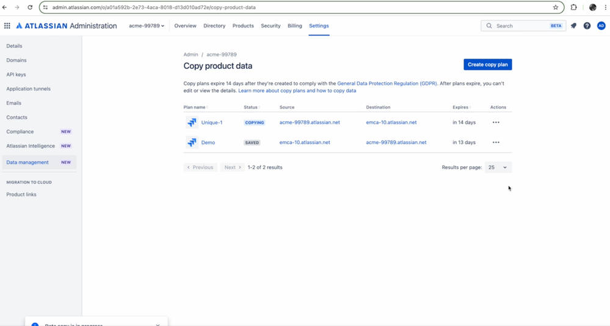Open the notifications icon in header
The image size is (610, 326).
tap(573, 26)
